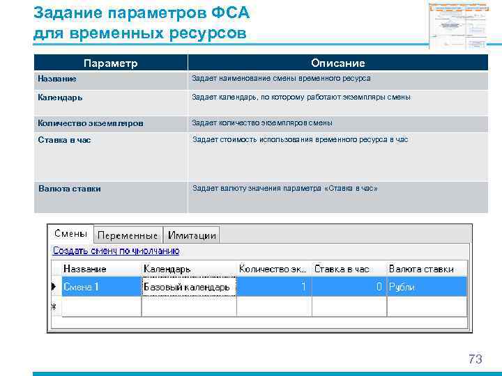502x376 pixels.
Task: Open the Базовый календарь cell
Action: tap(189, 286)
